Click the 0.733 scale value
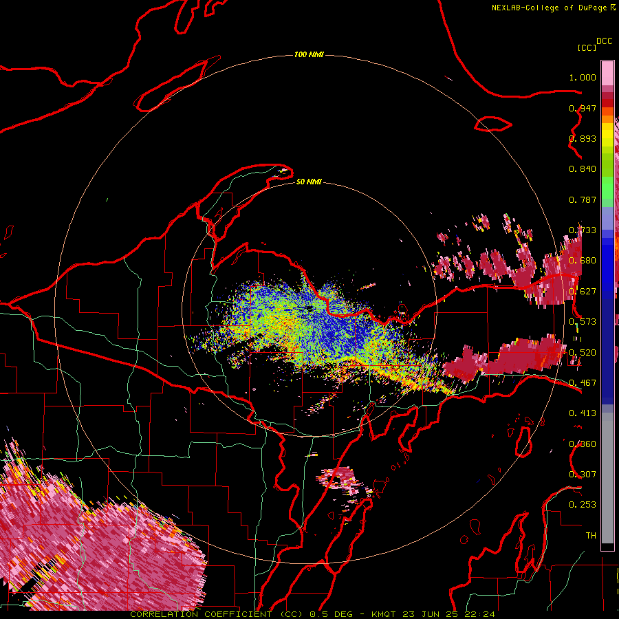The height and width of the screenshot is (619, 619). pos(583,230)
